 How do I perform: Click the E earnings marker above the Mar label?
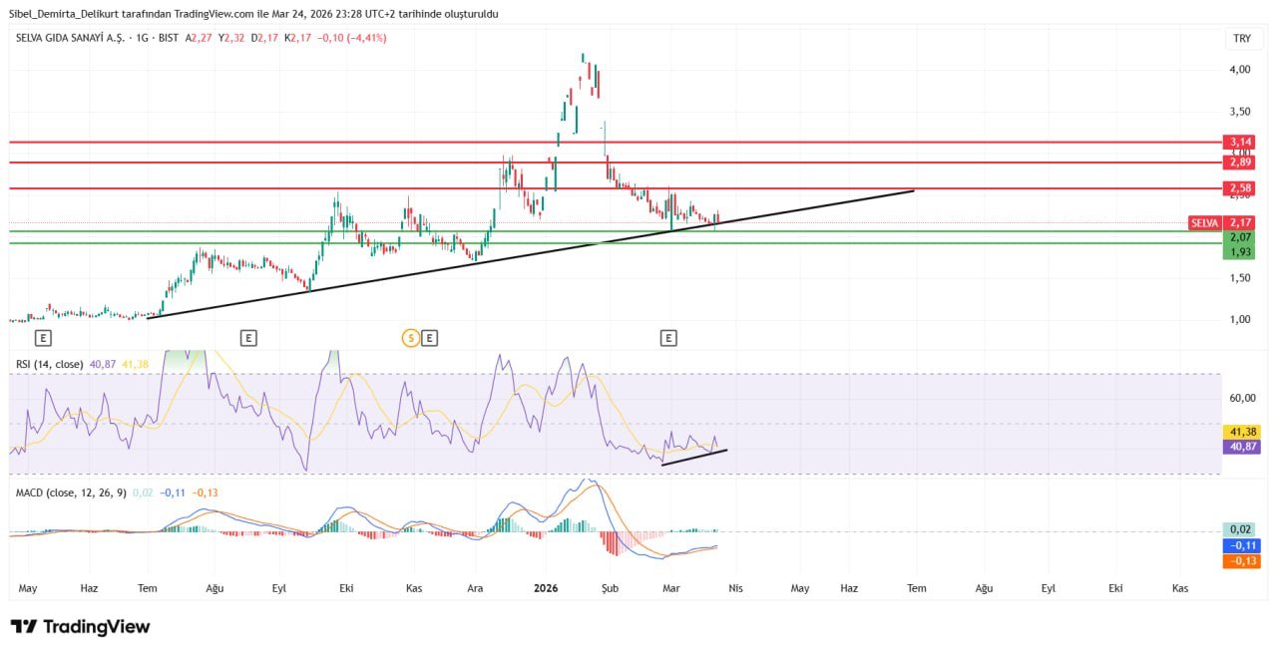(x=668, y=338)
